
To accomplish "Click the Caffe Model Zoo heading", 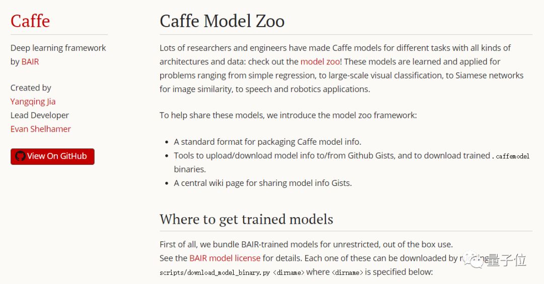I will (x=222, y=21).
